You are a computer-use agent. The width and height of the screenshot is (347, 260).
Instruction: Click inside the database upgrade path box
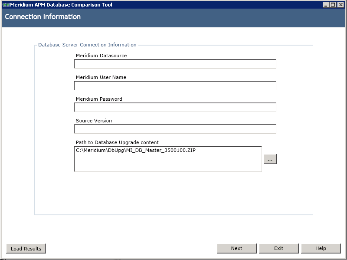pyautogui.click(x=168, y=159)
